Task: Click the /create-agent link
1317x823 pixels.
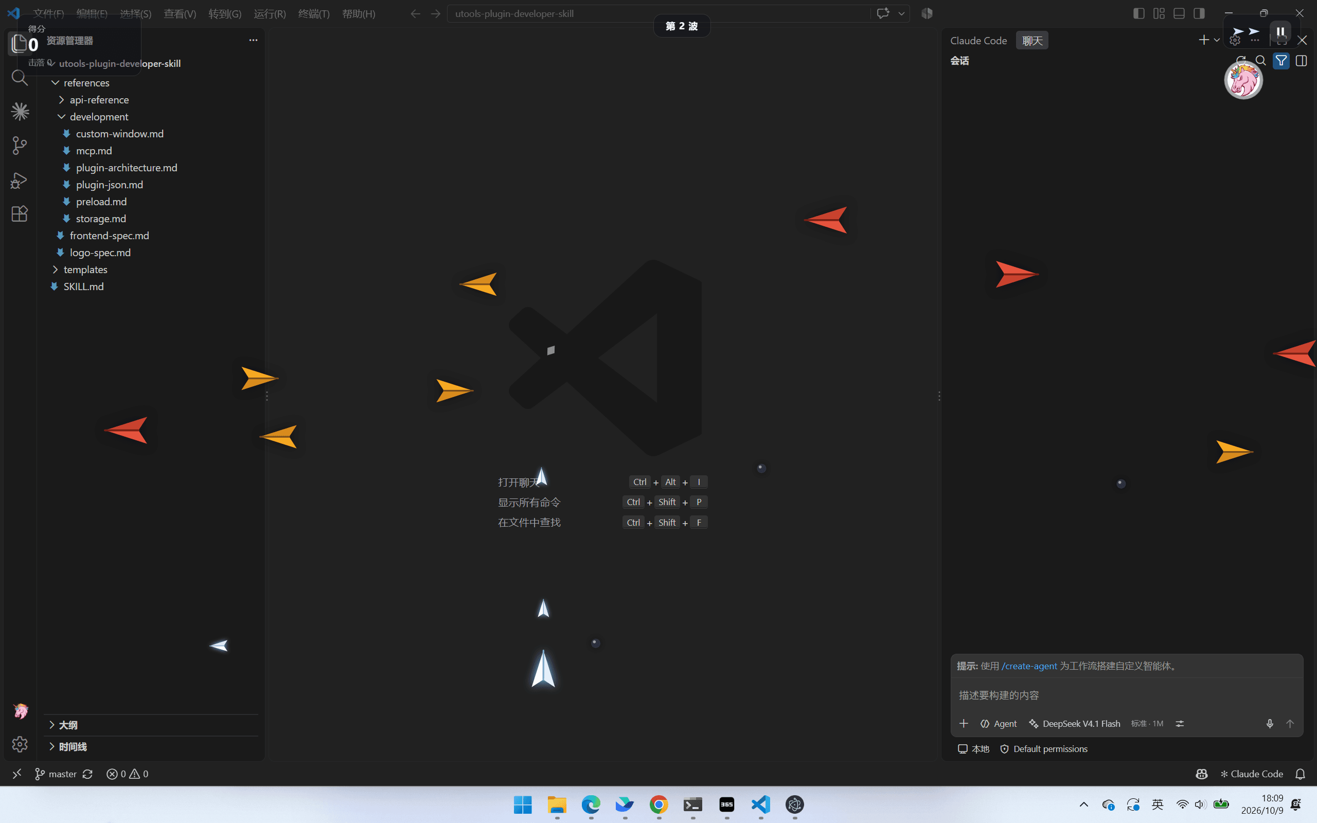Action: pos(1029,666)
